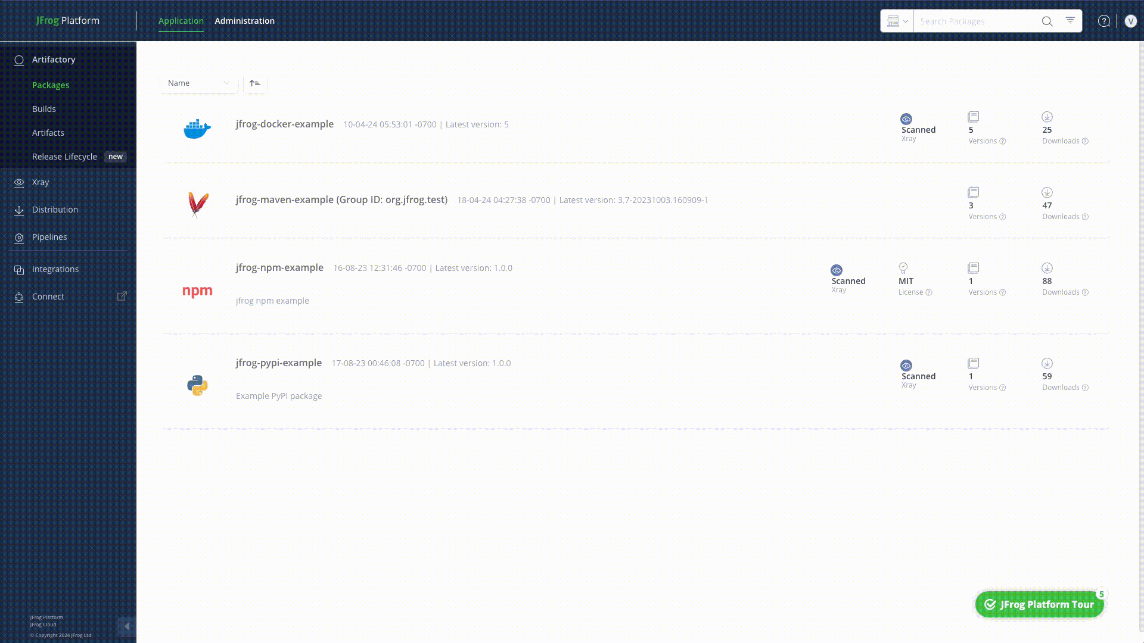1144x643 pixels.
Task: Click the Downloads help icon in docker row
Action: (1085, 141)
